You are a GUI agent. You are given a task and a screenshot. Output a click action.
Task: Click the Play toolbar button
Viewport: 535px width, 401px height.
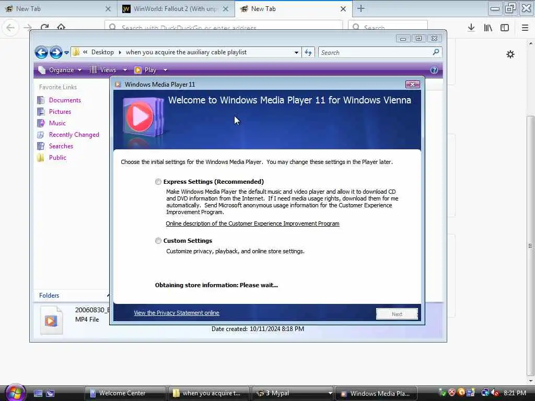146,70
